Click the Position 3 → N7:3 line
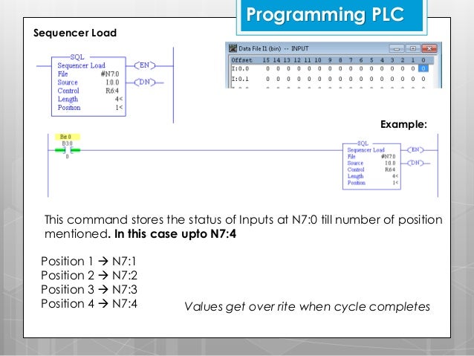This screenshot has width=474, height=356. coord(89,289)
